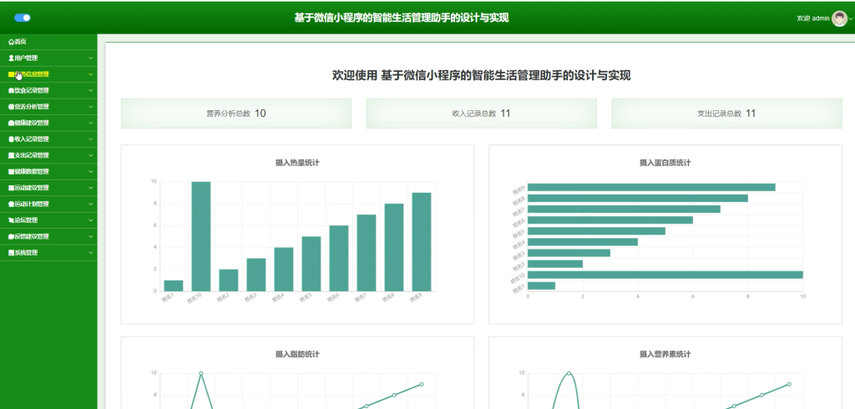This screenshot has width=855, height=409.
Task: Click the icon beside 反馈建议管理
Action: (11, 237)
